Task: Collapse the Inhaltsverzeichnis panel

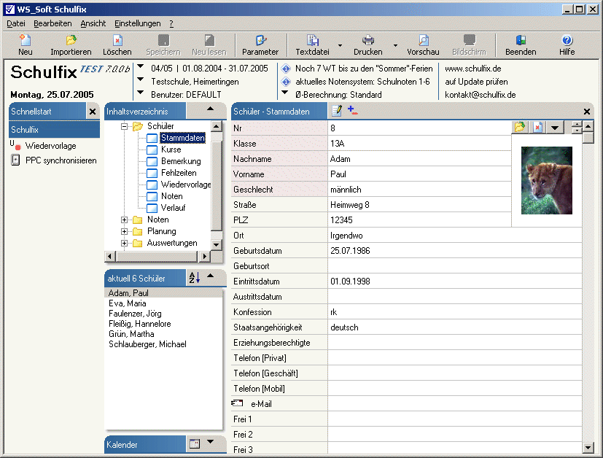Action: (x=211, y=109)
